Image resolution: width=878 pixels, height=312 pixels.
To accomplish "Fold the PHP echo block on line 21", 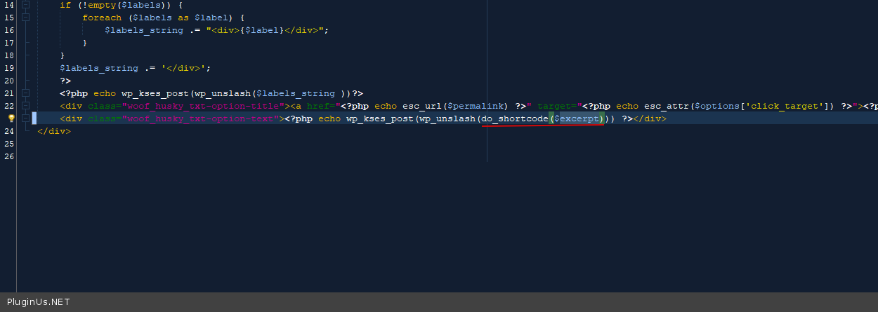I will (25, 93).
